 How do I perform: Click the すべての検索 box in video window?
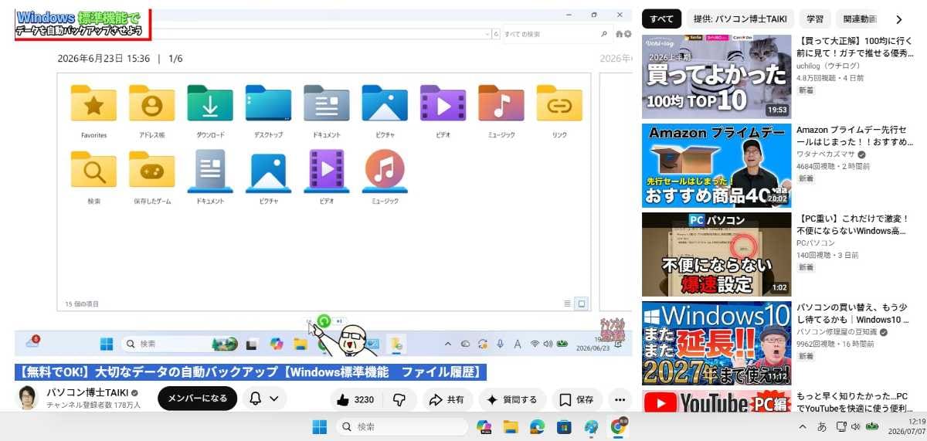click(555, 35)
